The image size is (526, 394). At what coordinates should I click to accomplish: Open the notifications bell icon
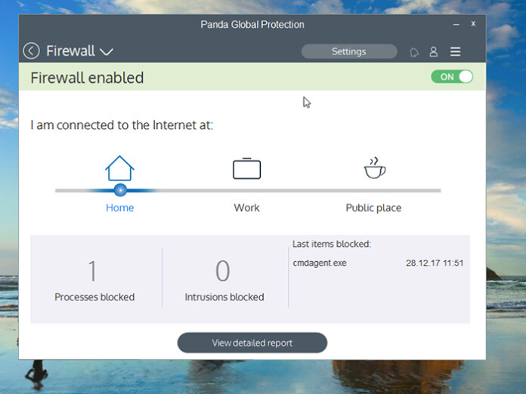414,52
